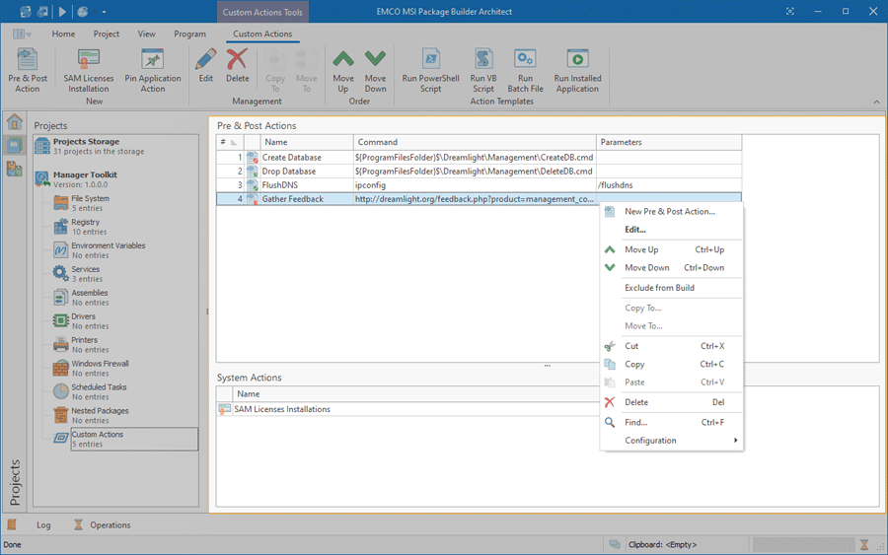Click the Move Up ribbon arrow
888x555 pixels.
pos(343,70)
